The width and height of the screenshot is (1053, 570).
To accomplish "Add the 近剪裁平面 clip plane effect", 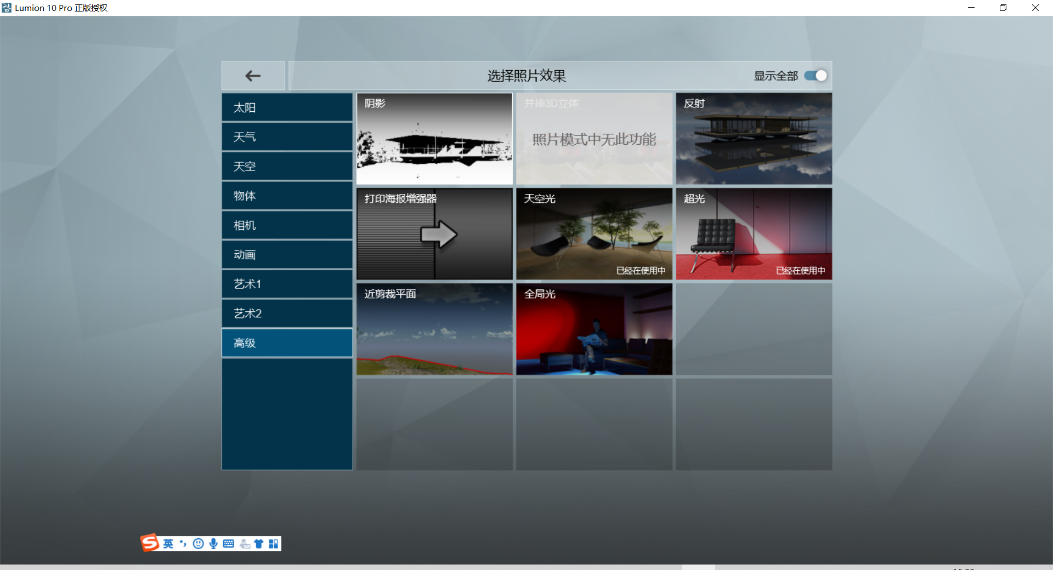I will [x=434, y=329].
